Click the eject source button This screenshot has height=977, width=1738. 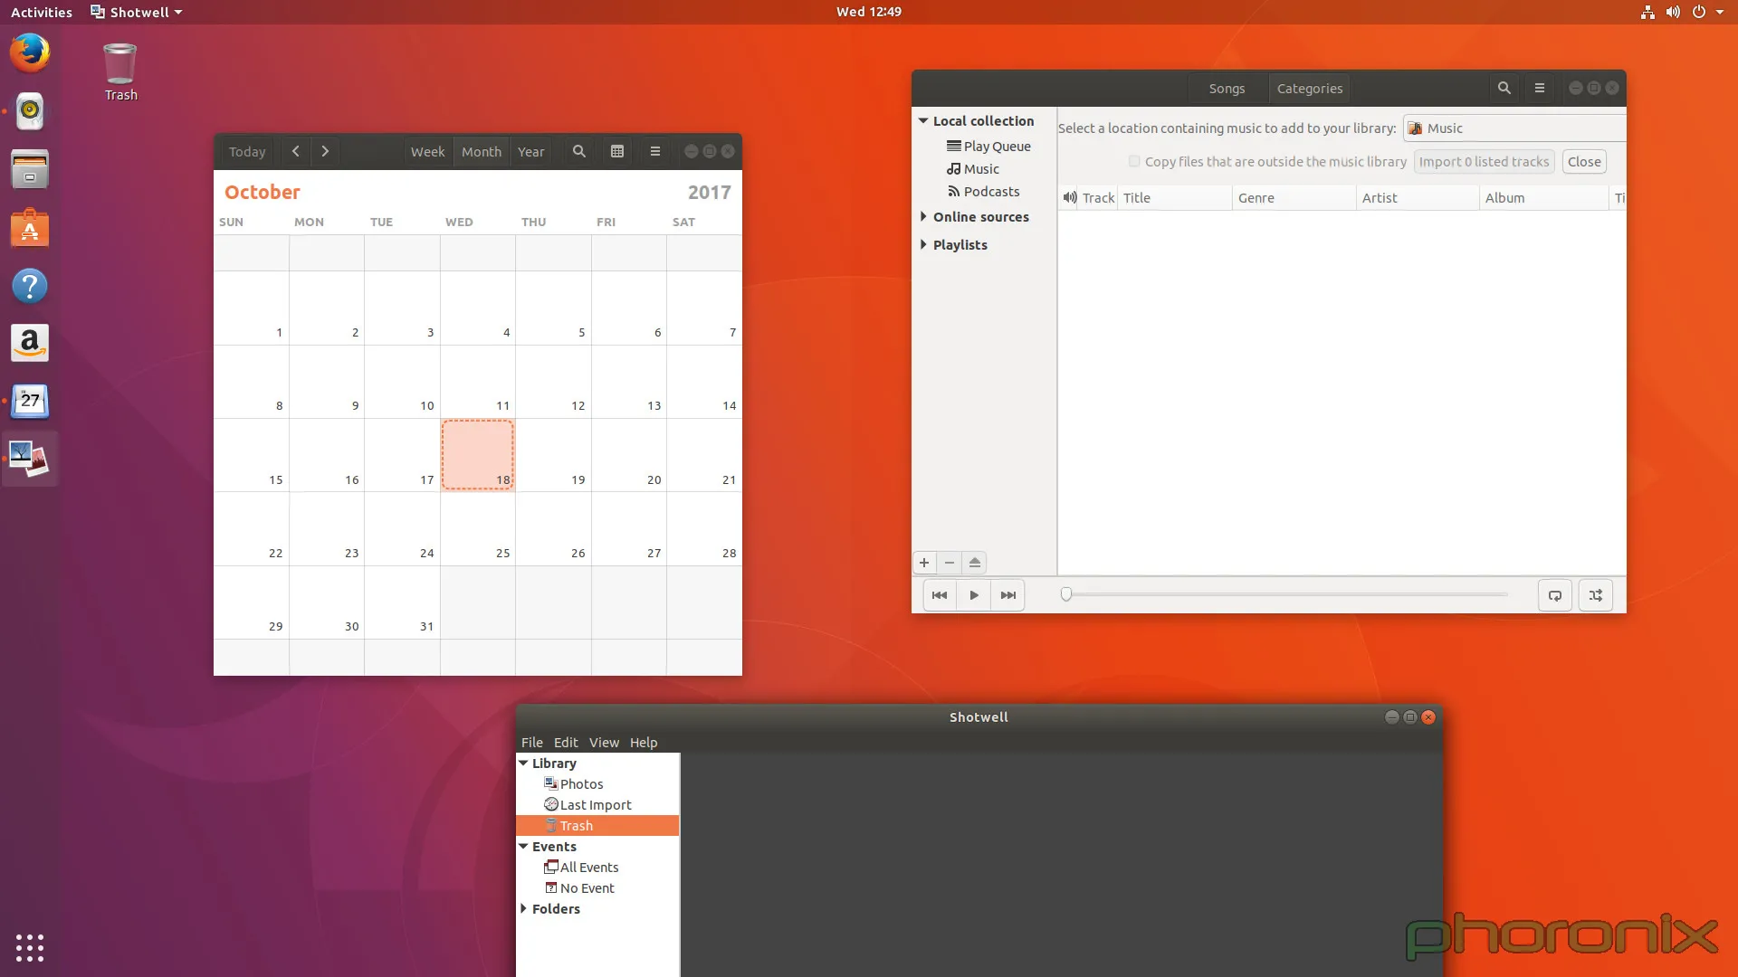(x=975, y=563)
